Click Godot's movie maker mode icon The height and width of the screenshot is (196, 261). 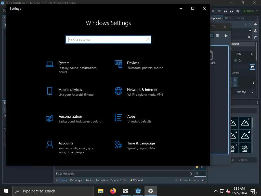238,11
